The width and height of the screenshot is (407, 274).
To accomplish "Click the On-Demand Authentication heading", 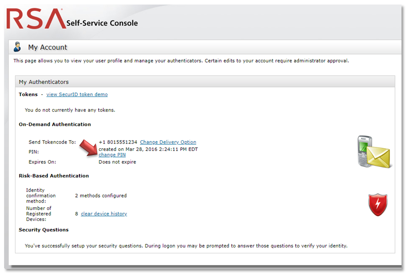I will 54,124.
